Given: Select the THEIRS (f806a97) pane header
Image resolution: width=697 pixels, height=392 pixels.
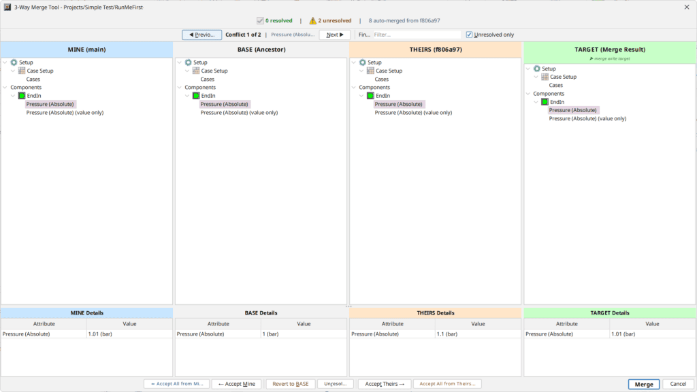Looking at the screenshot, I should coord(435,50).
